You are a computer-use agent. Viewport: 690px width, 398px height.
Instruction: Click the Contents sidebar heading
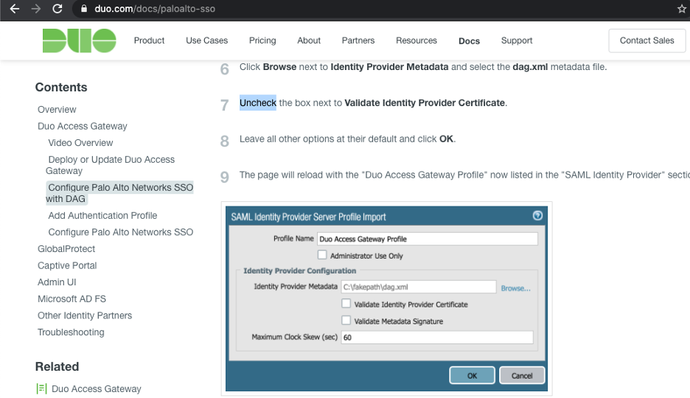tap(61, 87)
